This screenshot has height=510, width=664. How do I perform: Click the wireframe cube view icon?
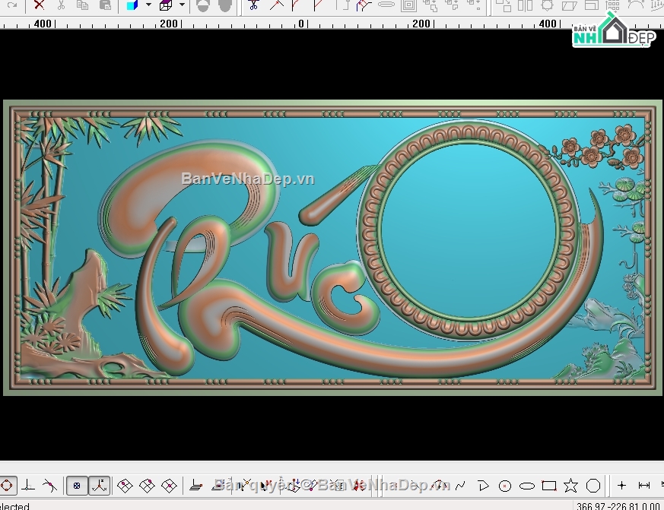tap(166, 5)
